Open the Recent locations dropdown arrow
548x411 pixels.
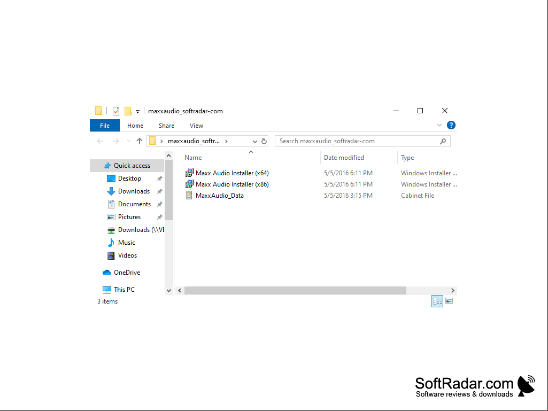pyautogui.click(x=128, y=141)
